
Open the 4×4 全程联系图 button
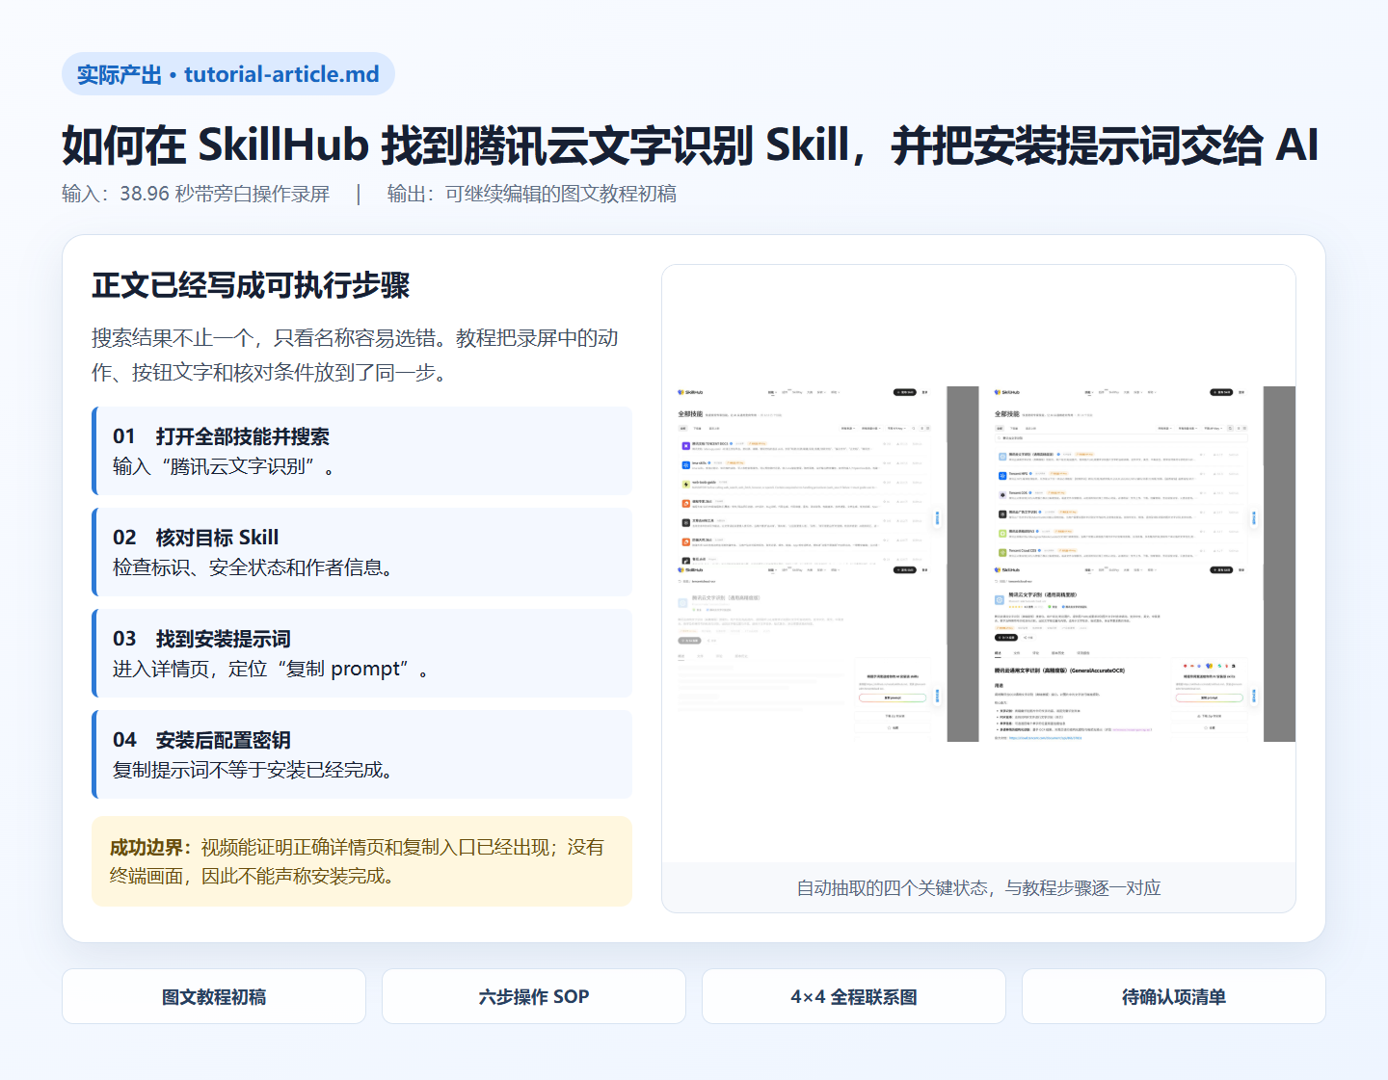(x=854, y=996)
